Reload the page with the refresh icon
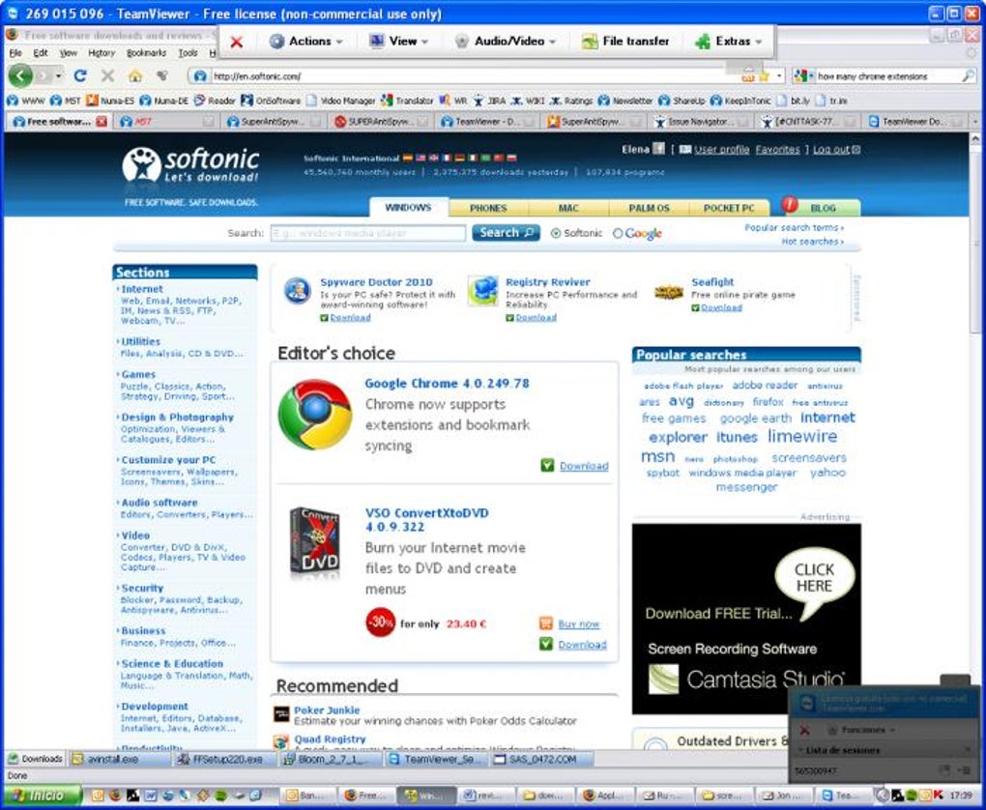Viewport: 986px width, 810px height. [x=80, y=76]
